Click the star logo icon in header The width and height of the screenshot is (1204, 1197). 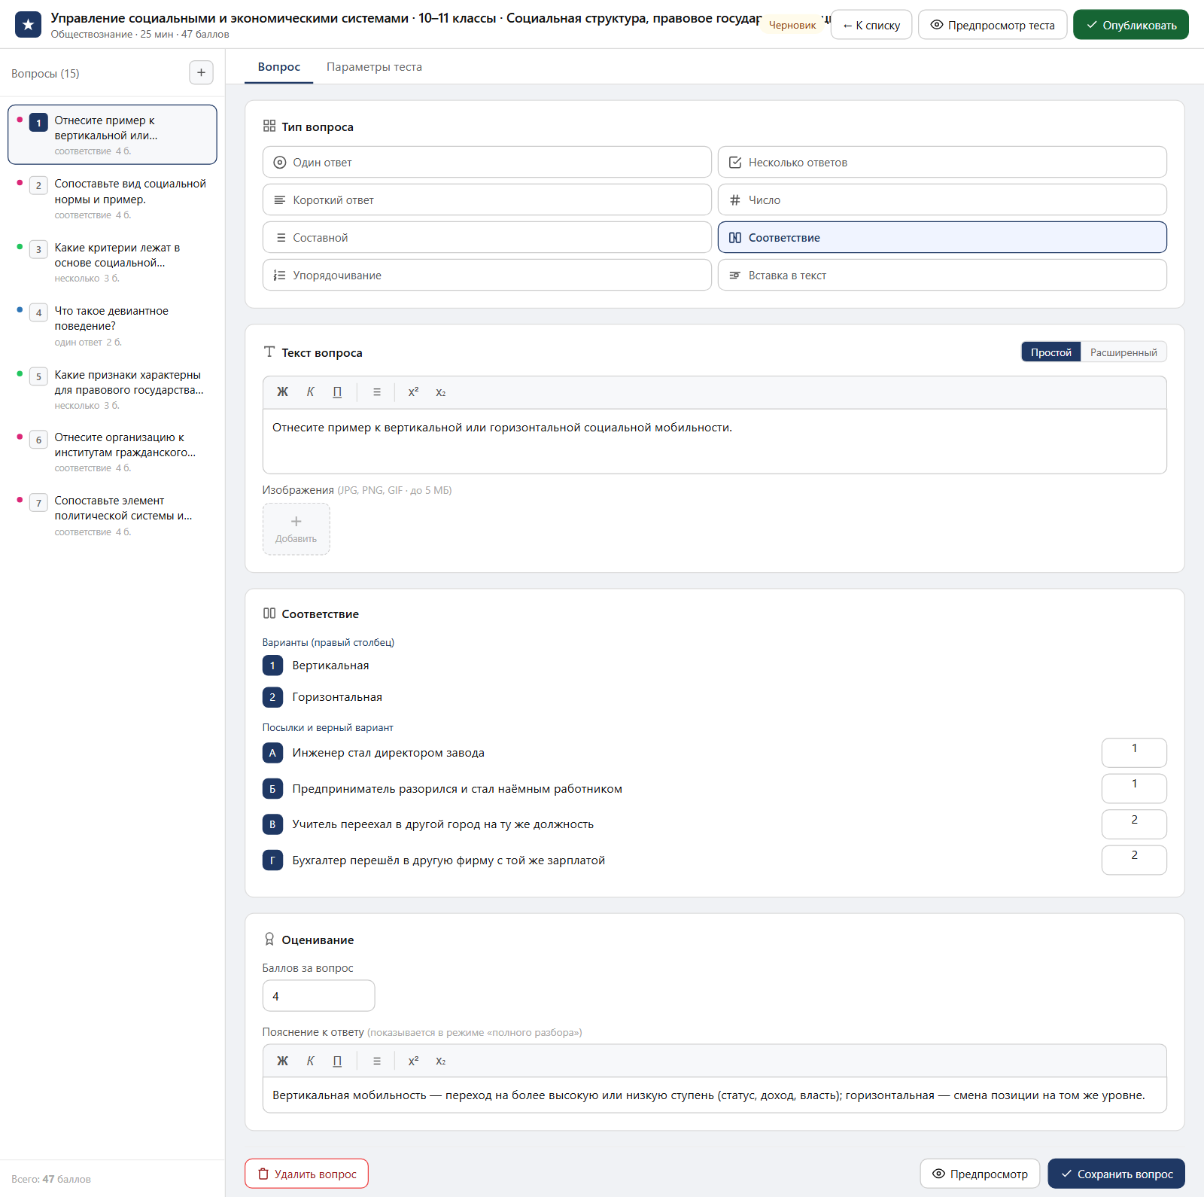click(29, 25)
